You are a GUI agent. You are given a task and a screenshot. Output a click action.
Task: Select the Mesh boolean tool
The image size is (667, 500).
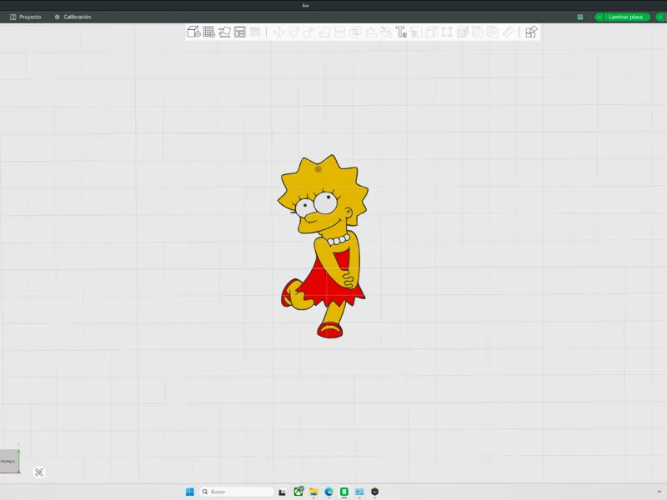point(355,32)
